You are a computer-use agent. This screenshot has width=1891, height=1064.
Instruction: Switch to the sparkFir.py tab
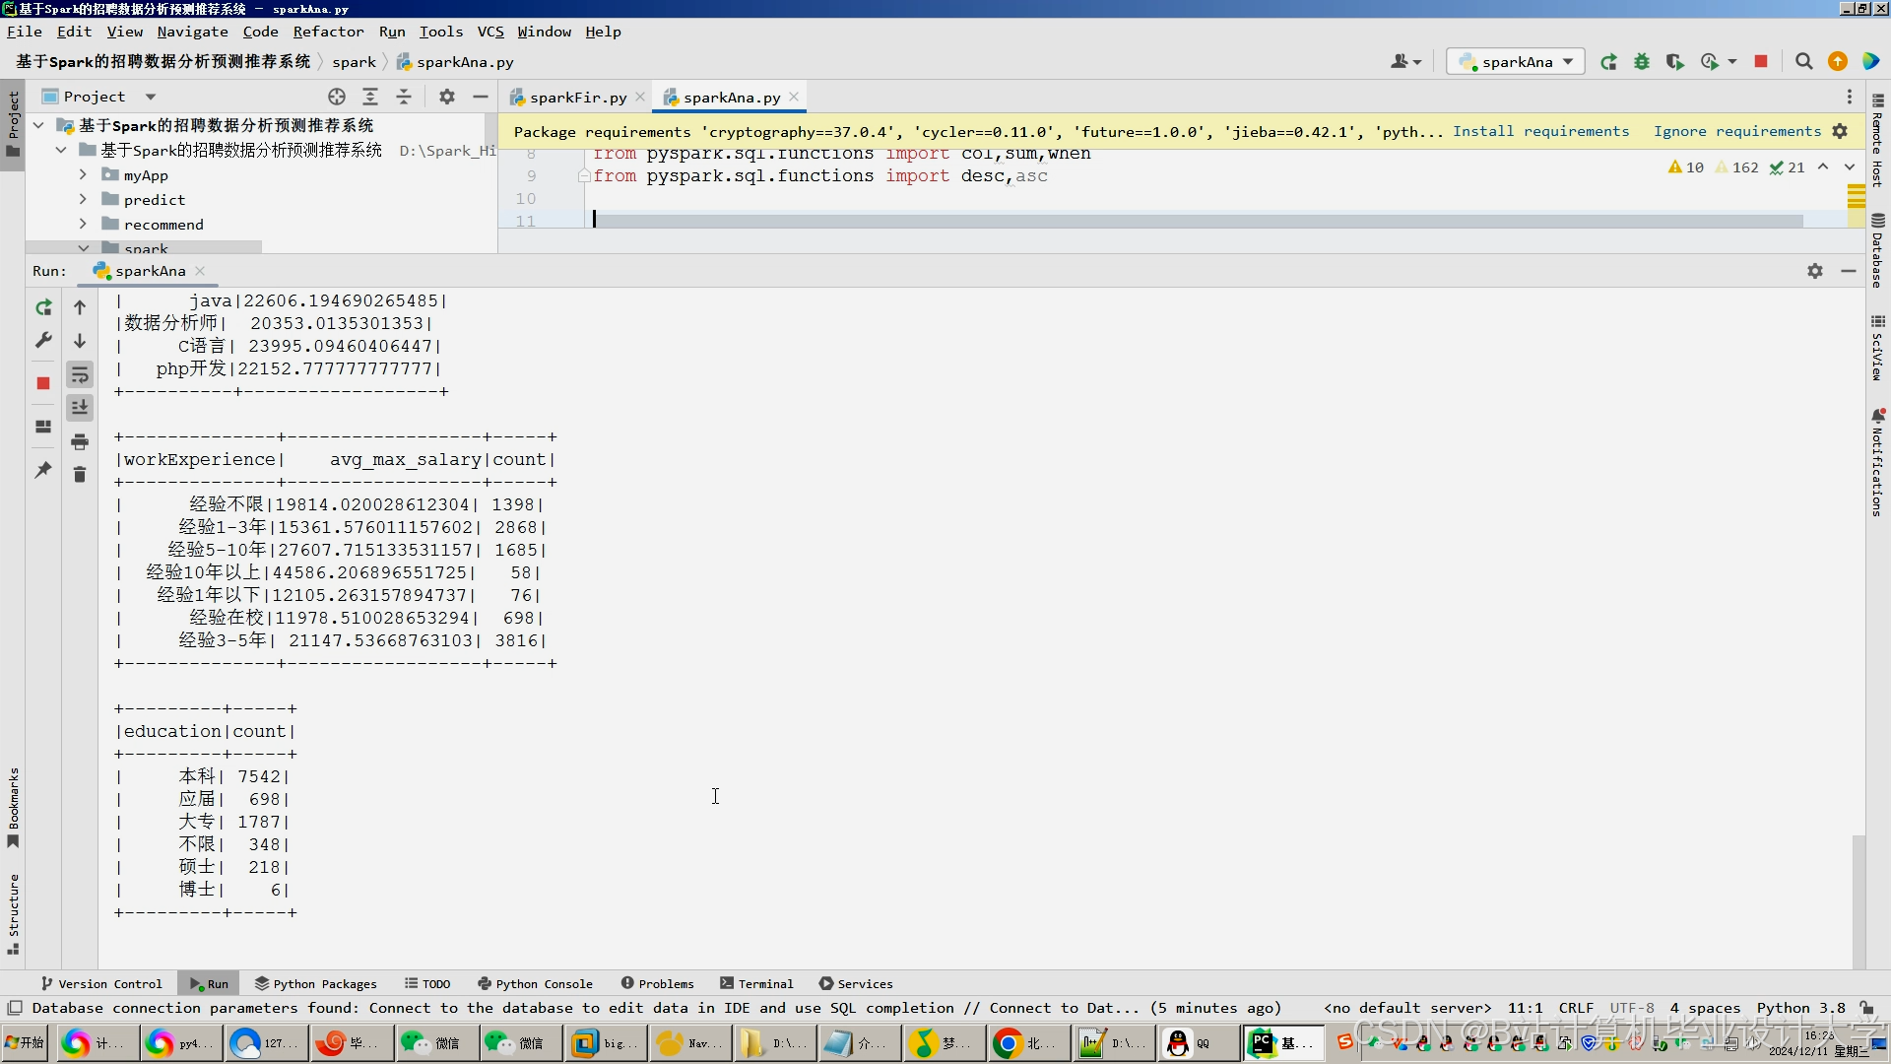(x=576, y=97)
